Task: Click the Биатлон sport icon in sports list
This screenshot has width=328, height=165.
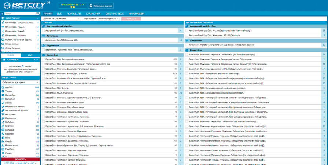Action: (x=3, y=126)
